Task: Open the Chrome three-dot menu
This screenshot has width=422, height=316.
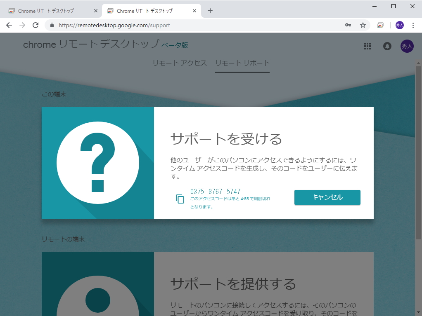Action: click(413, 25)
